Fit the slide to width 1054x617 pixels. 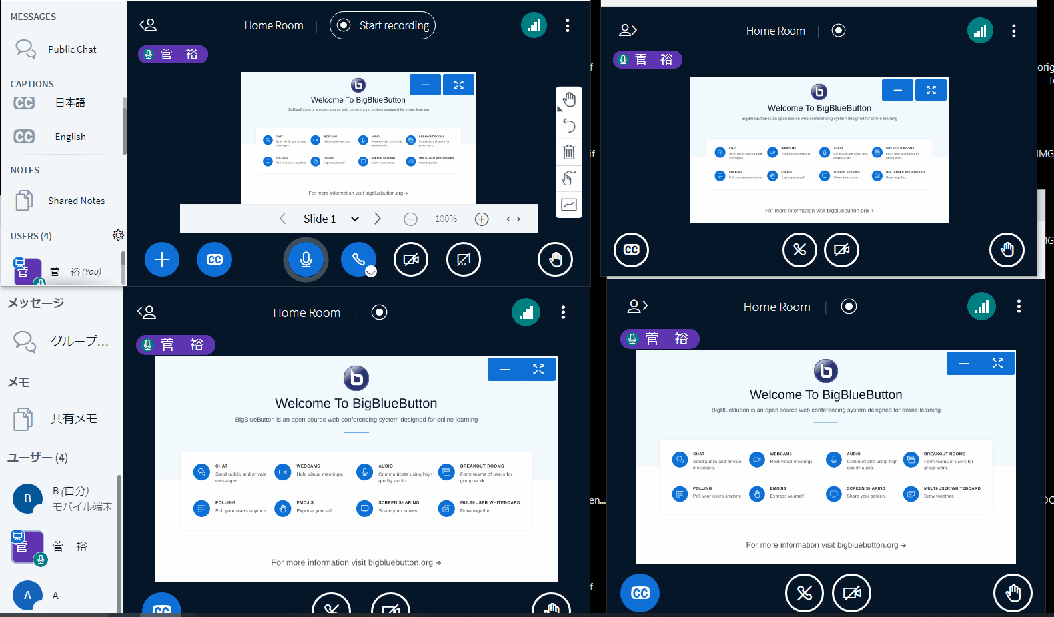click(x=513, y=219)
